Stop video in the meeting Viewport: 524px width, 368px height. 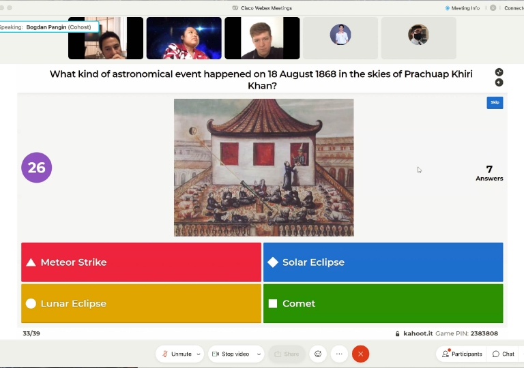[x=231, y=354]
